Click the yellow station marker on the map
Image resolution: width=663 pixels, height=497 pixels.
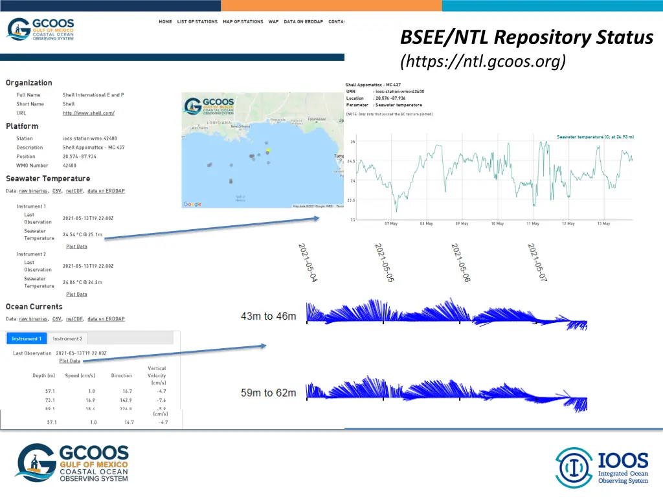coord(268,150)
